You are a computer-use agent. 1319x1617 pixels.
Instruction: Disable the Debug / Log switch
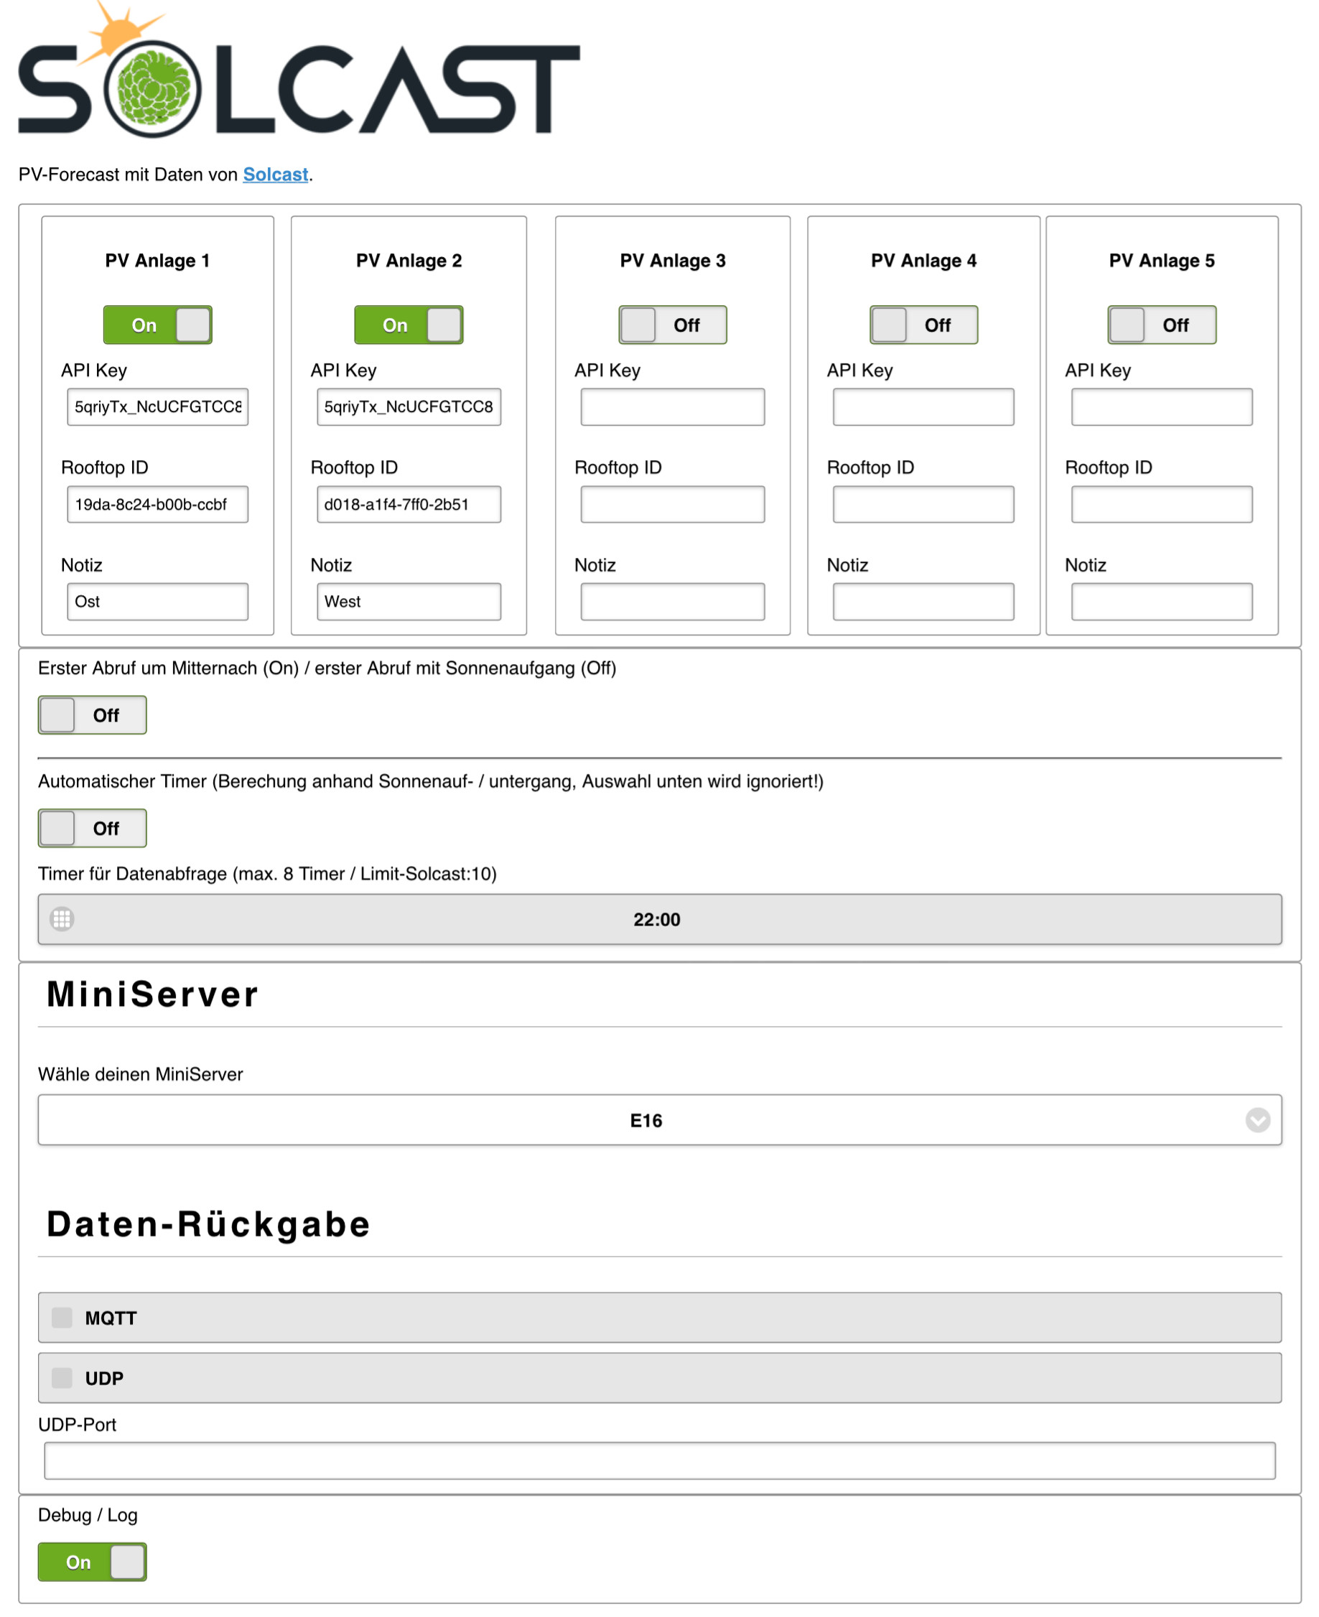[92, 1562]
